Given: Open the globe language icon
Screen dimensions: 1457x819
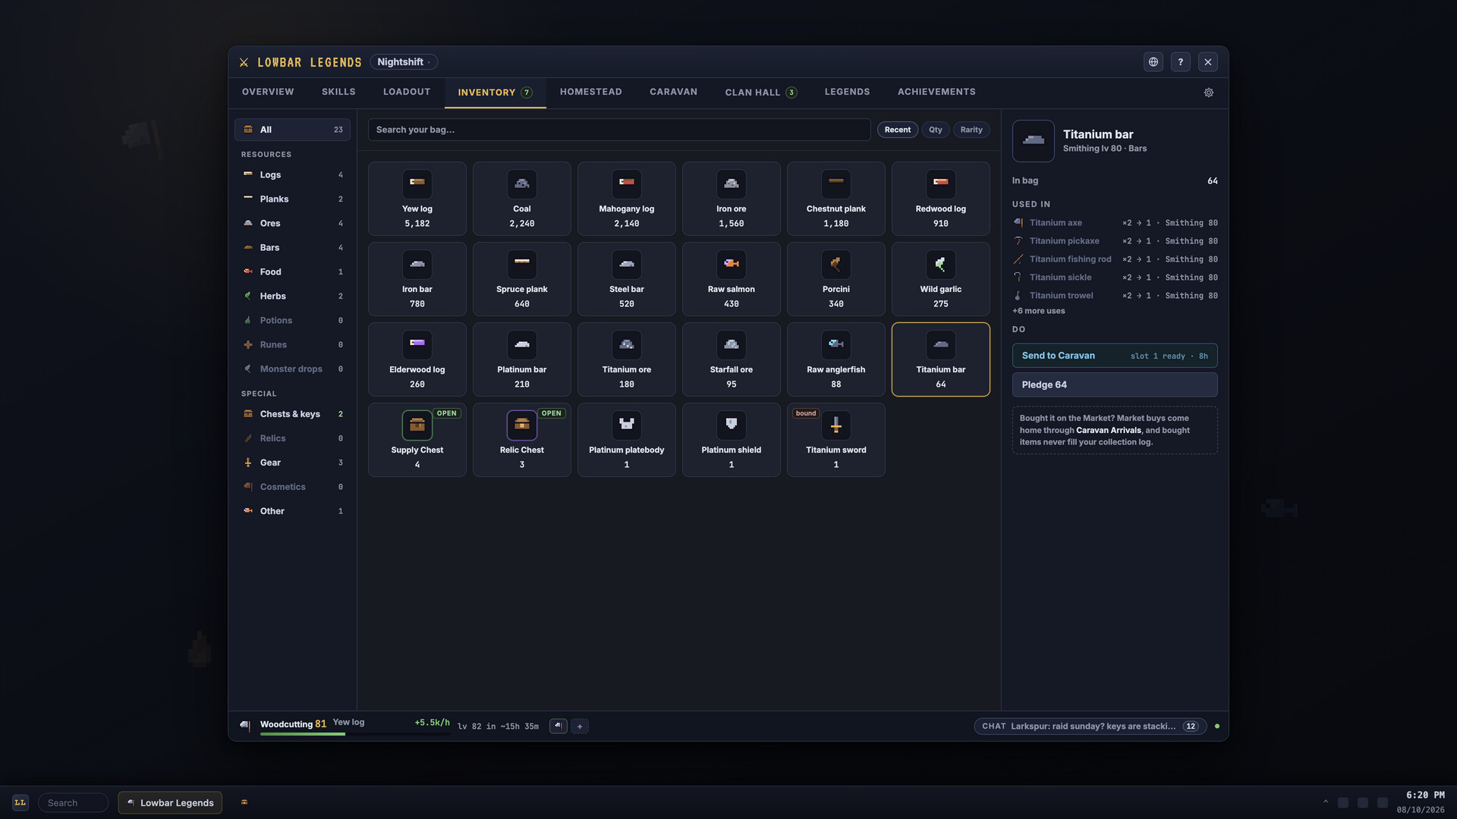Looking at the screenshot, I should point(1153,62).
